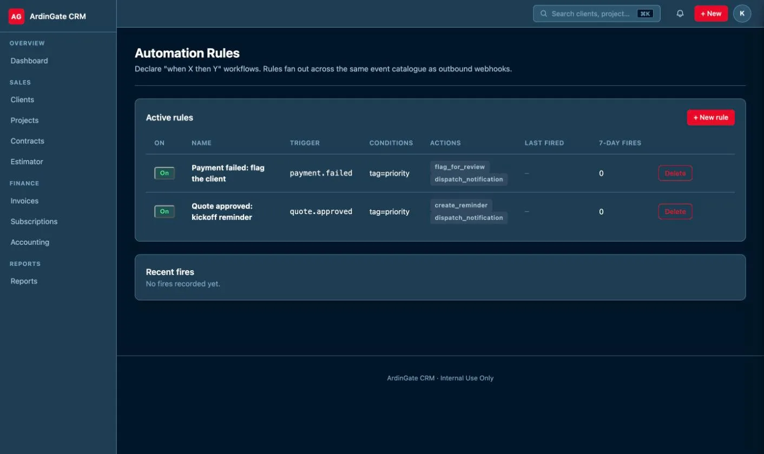Toggle off the Payment failed rule
The image size is (764, 454).
pos(164,173)
